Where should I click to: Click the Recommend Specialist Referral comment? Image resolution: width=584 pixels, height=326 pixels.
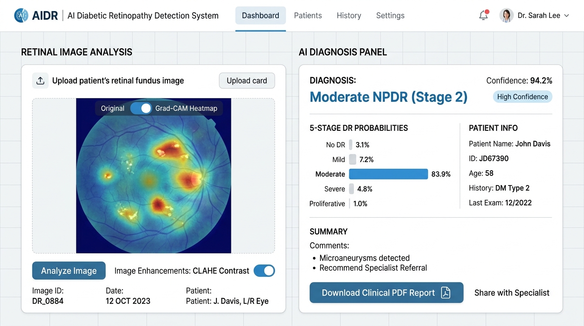373,268
